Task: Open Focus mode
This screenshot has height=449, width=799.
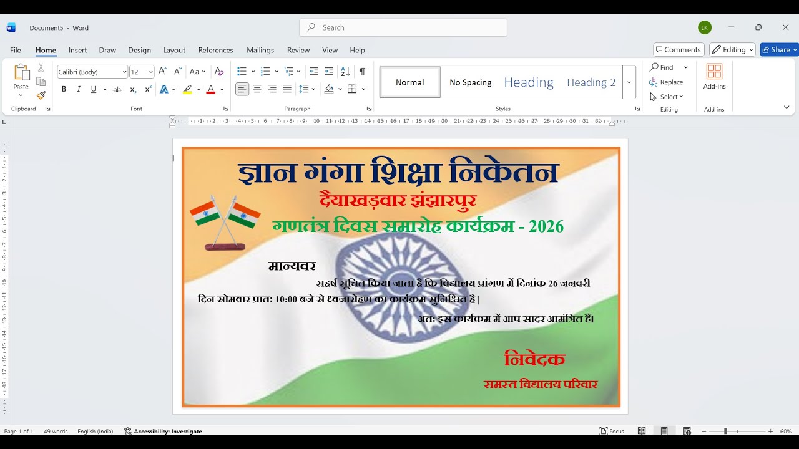Action: (x=612, y=431)
